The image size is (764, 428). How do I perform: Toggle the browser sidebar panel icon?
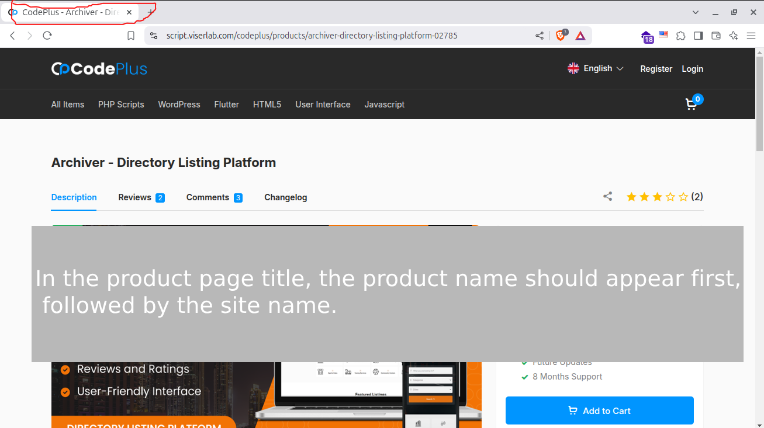coord(699,36)
